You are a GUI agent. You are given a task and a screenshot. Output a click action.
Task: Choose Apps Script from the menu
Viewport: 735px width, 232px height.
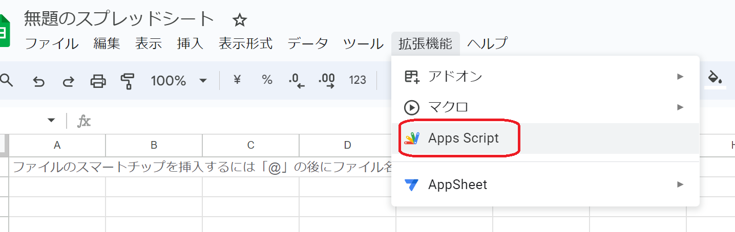545,138
